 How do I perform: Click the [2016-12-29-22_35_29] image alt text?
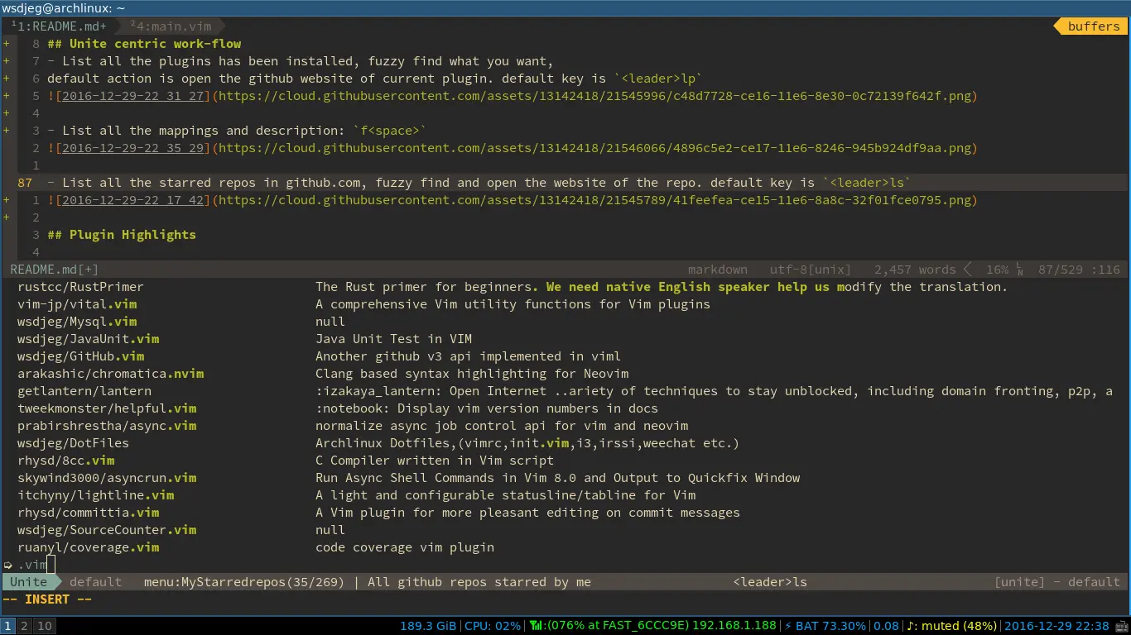click(x=132, y=148)
